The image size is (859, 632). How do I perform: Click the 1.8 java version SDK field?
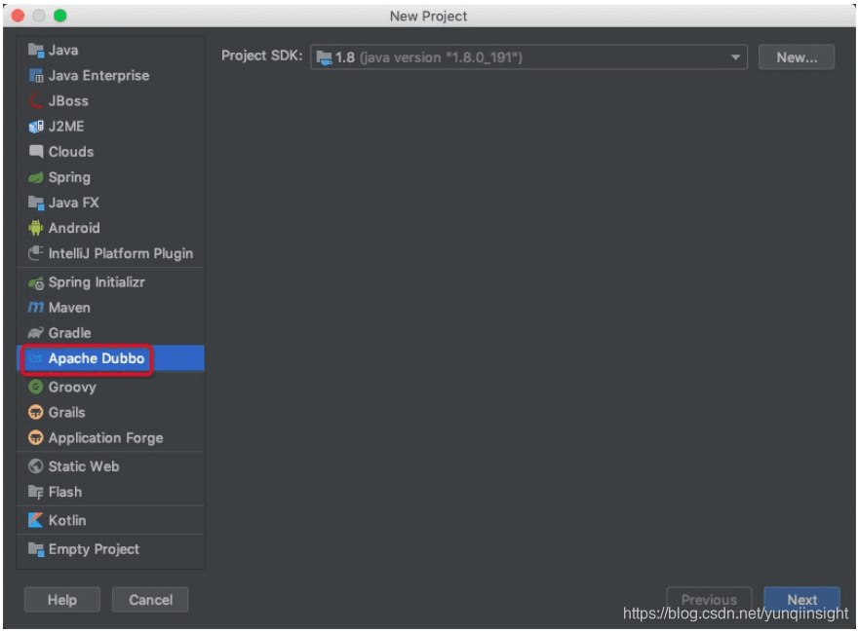point(528,57)
